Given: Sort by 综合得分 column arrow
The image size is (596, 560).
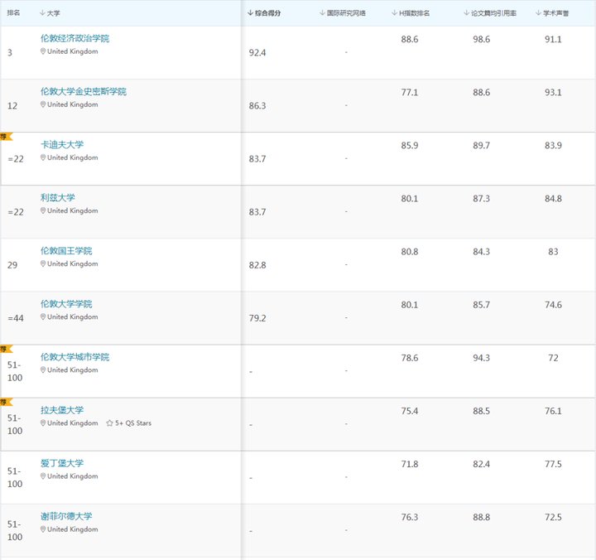Looking at the screenshot, I should pos(250,13).
